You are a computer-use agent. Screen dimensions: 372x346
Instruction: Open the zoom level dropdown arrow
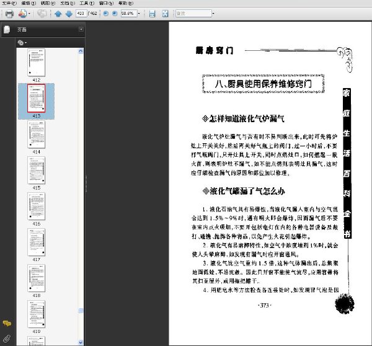[x=139, y=14]
